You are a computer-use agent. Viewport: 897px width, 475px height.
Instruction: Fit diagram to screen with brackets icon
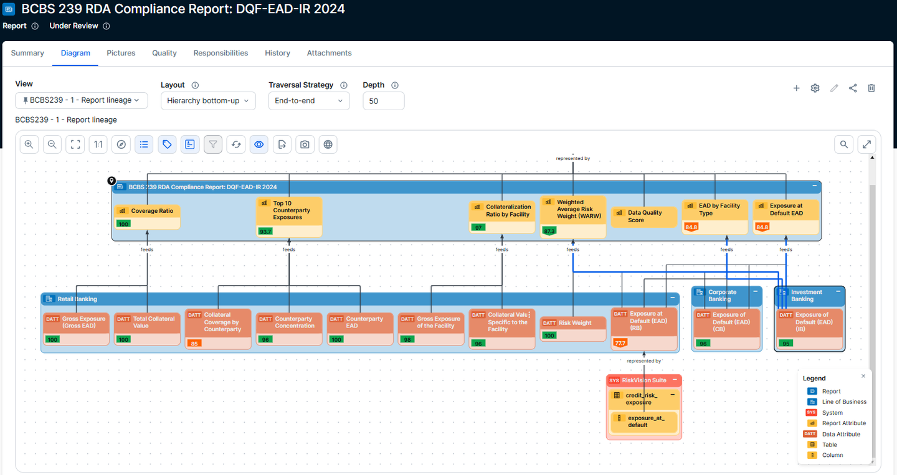coord(75,144)
